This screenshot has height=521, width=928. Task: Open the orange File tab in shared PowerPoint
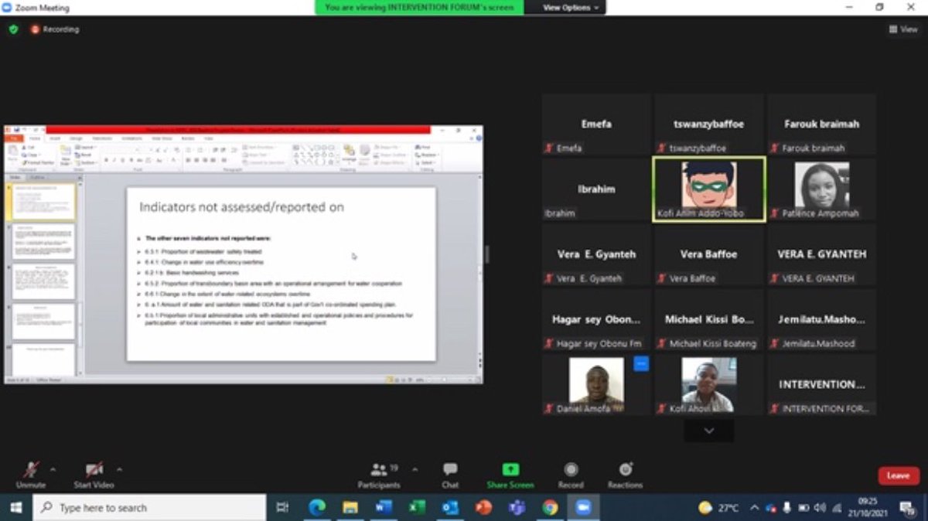click(15, 138)
